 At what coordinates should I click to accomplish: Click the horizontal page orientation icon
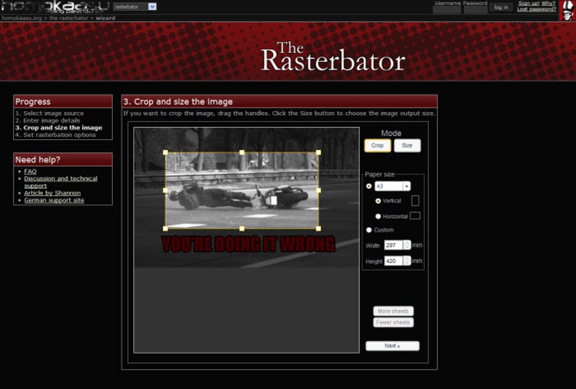click(415, 216)
